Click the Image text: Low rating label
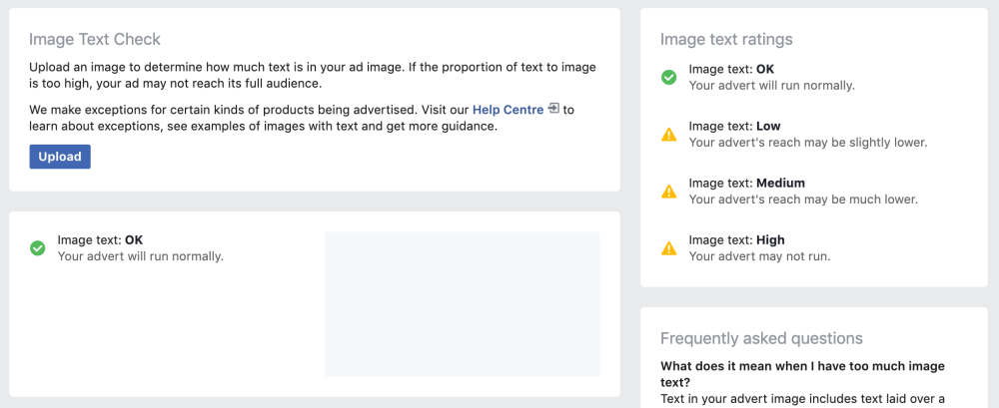Viewport: 999px width, 408px height. pos(734,126)
